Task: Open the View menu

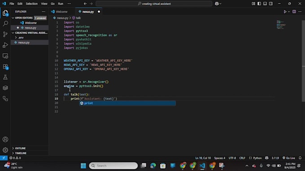Action: point(44,4)
